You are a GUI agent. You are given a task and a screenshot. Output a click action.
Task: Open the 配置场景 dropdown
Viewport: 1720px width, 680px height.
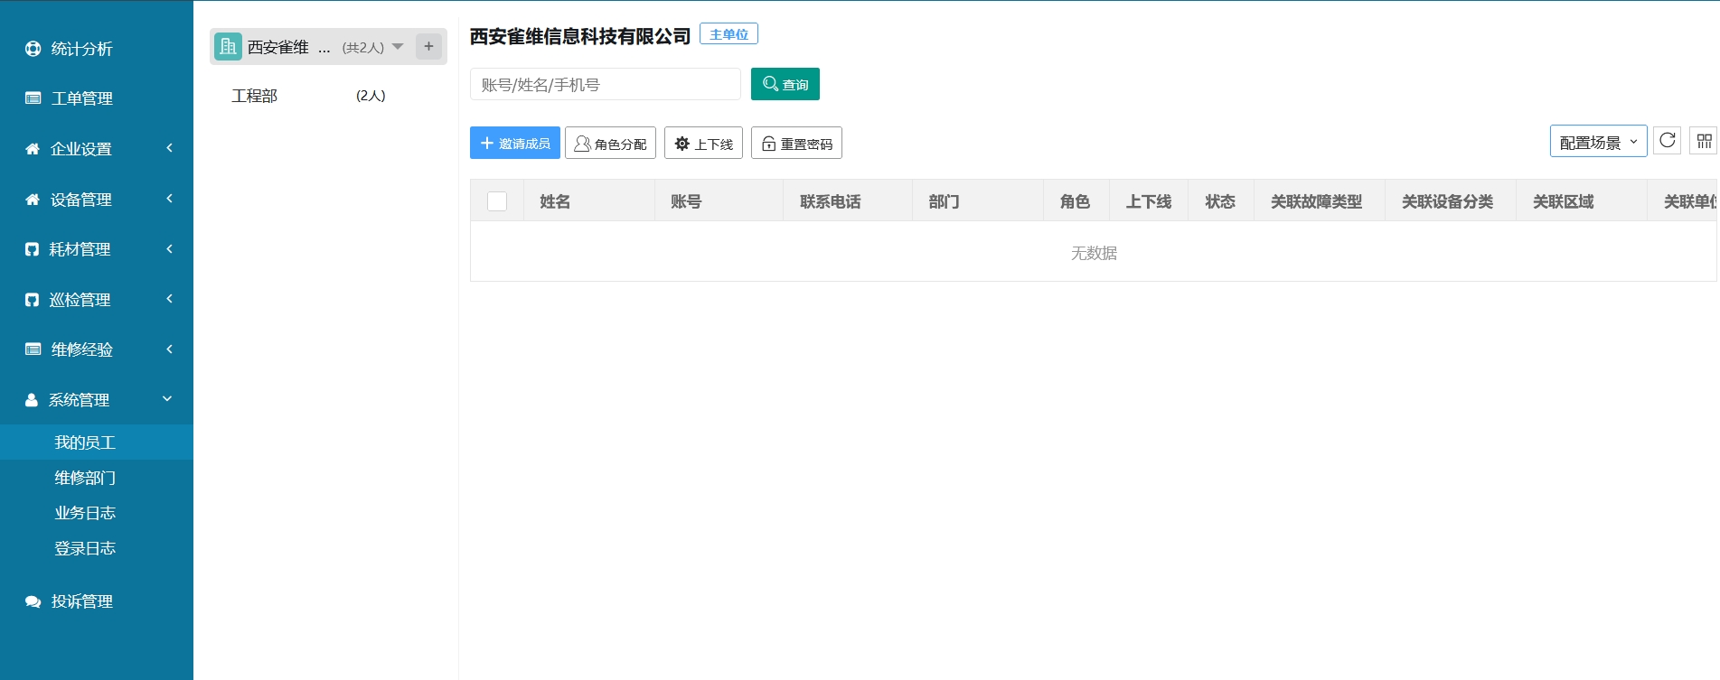tap(1597, 142)
